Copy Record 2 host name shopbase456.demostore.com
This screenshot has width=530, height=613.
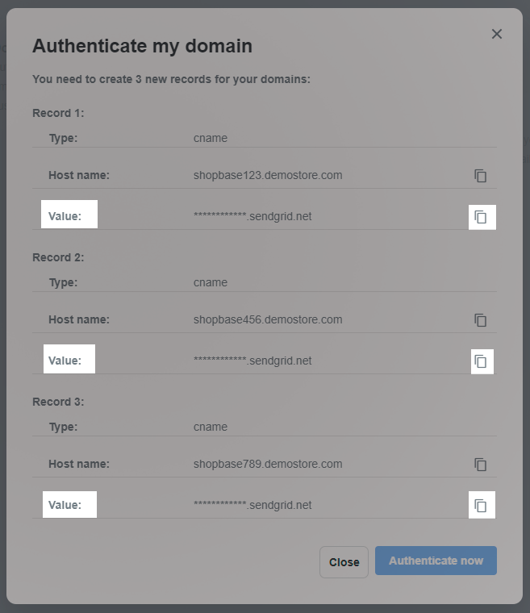click(x=480, y=320)
